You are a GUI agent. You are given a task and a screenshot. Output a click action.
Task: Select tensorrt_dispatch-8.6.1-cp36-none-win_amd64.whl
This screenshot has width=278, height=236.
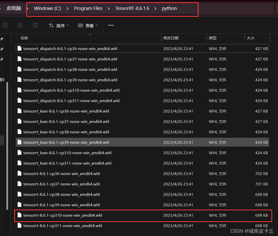[x=142, y=49]
